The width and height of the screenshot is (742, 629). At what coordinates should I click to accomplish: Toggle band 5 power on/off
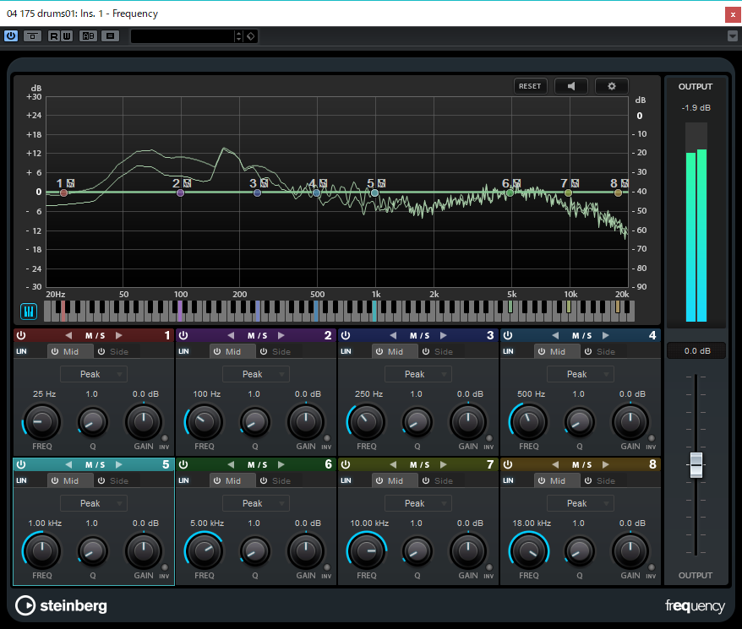(x=21, y=464)
